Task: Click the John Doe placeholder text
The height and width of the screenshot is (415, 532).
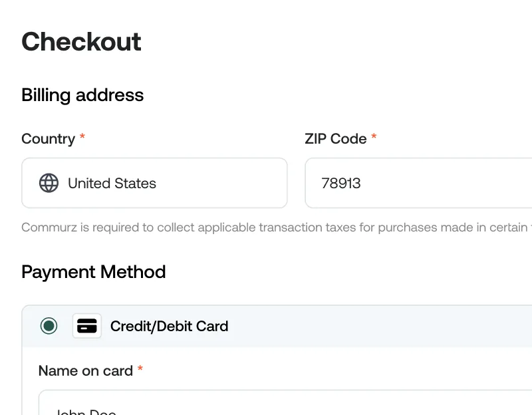Action: (x=86, y=412)
